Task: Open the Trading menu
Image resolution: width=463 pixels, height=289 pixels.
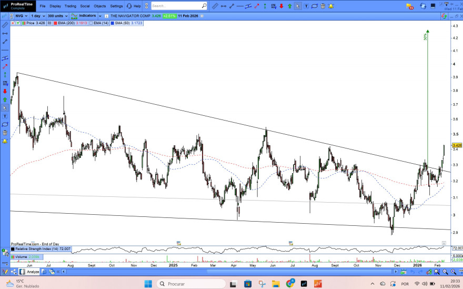Action: [x=70, y=6]
